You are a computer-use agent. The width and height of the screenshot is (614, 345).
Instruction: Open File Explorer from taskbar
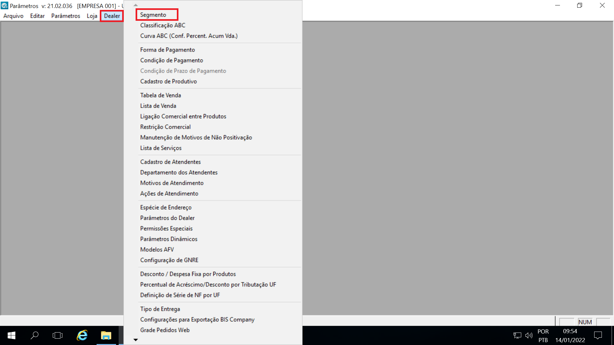pyautogui.click(x=106, y=335)
